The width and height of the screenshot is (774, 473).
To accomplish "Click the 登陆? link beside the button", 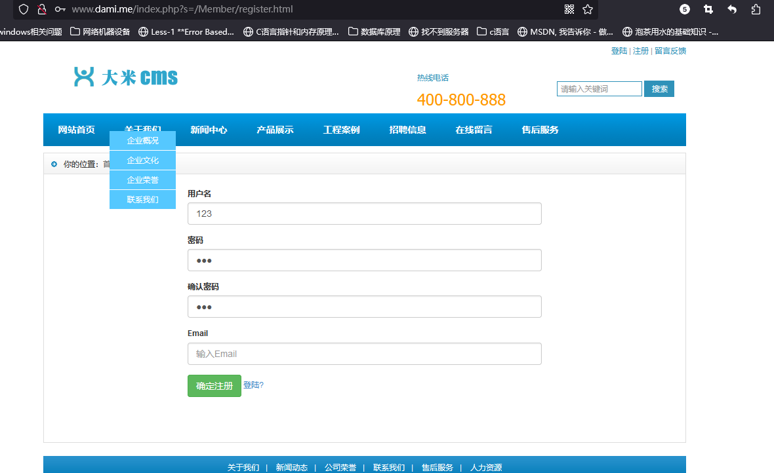I will [x=253, y=385].
